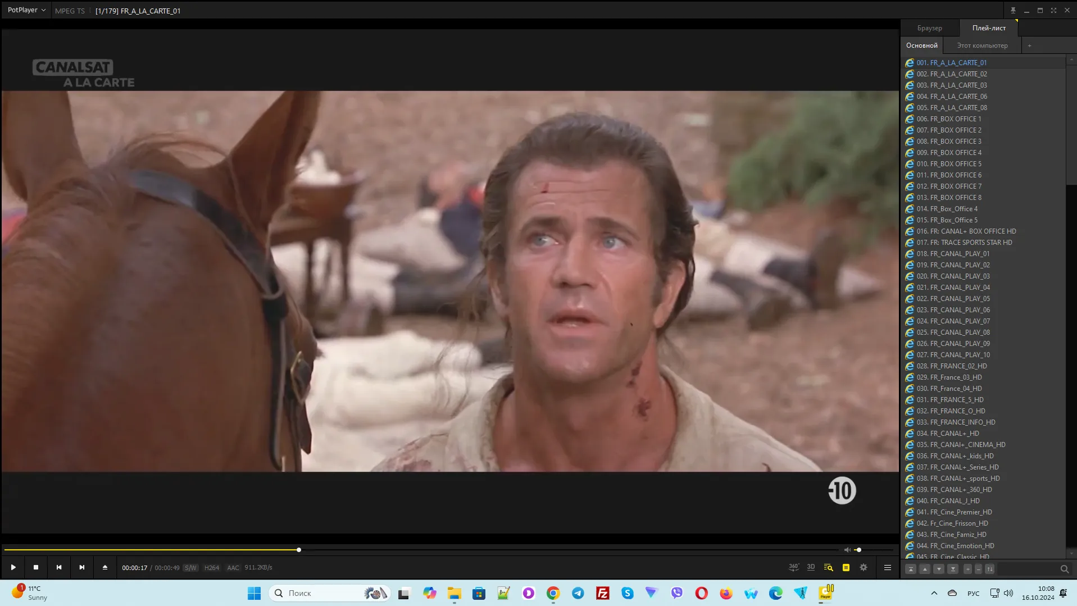Select 016. FR: CANAL+ BOX OFFICE HD
This screenshot has height=606, width=1077.
[x=983, y=231]
